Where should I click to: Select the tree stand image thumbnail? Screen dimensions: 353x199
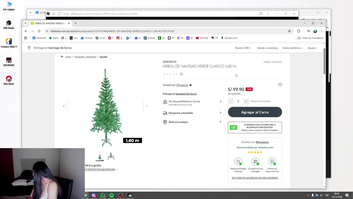click(111, 157)
